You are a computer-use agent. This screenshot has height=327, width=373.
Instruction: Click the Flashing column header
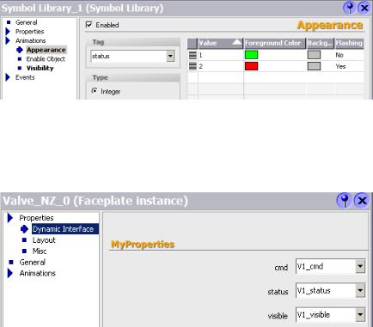[349, 43]
